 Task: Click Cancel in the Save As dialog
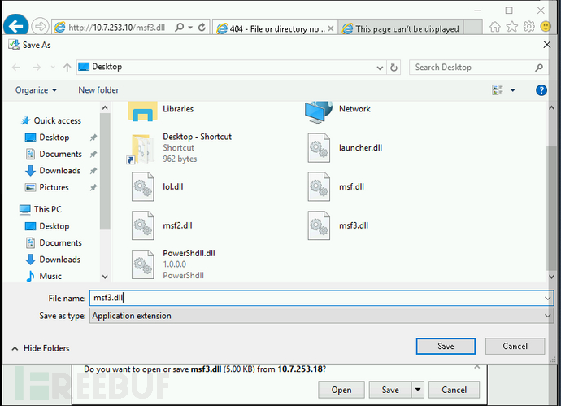(x=515, y=347)
